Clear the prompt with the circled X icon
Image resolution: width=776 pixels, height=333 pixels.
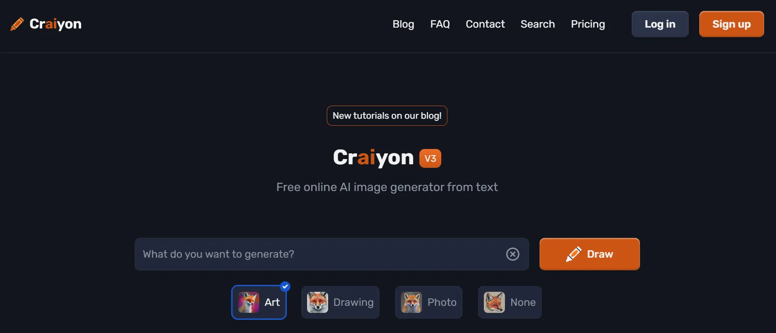[512, 254]
